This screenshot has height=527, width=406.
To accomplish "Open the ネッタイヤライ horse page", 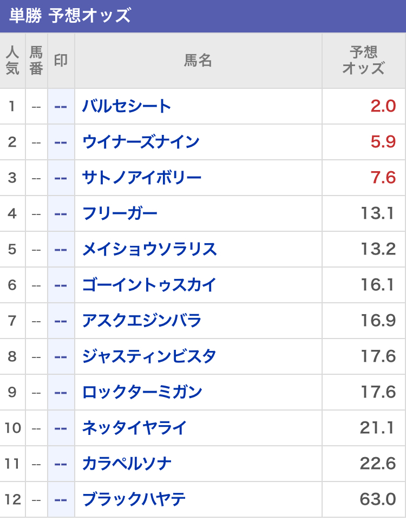I will (134, 428).
